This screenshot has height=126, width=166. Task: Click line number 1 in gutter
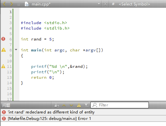(11, 12)
